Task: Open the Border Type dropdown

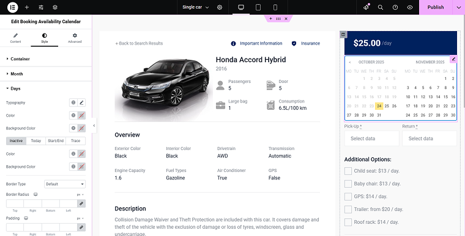Action: [65, 184]
